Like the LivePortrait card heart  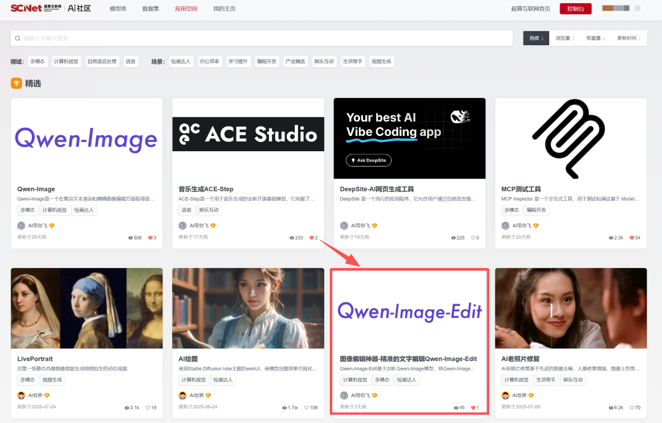148,408
